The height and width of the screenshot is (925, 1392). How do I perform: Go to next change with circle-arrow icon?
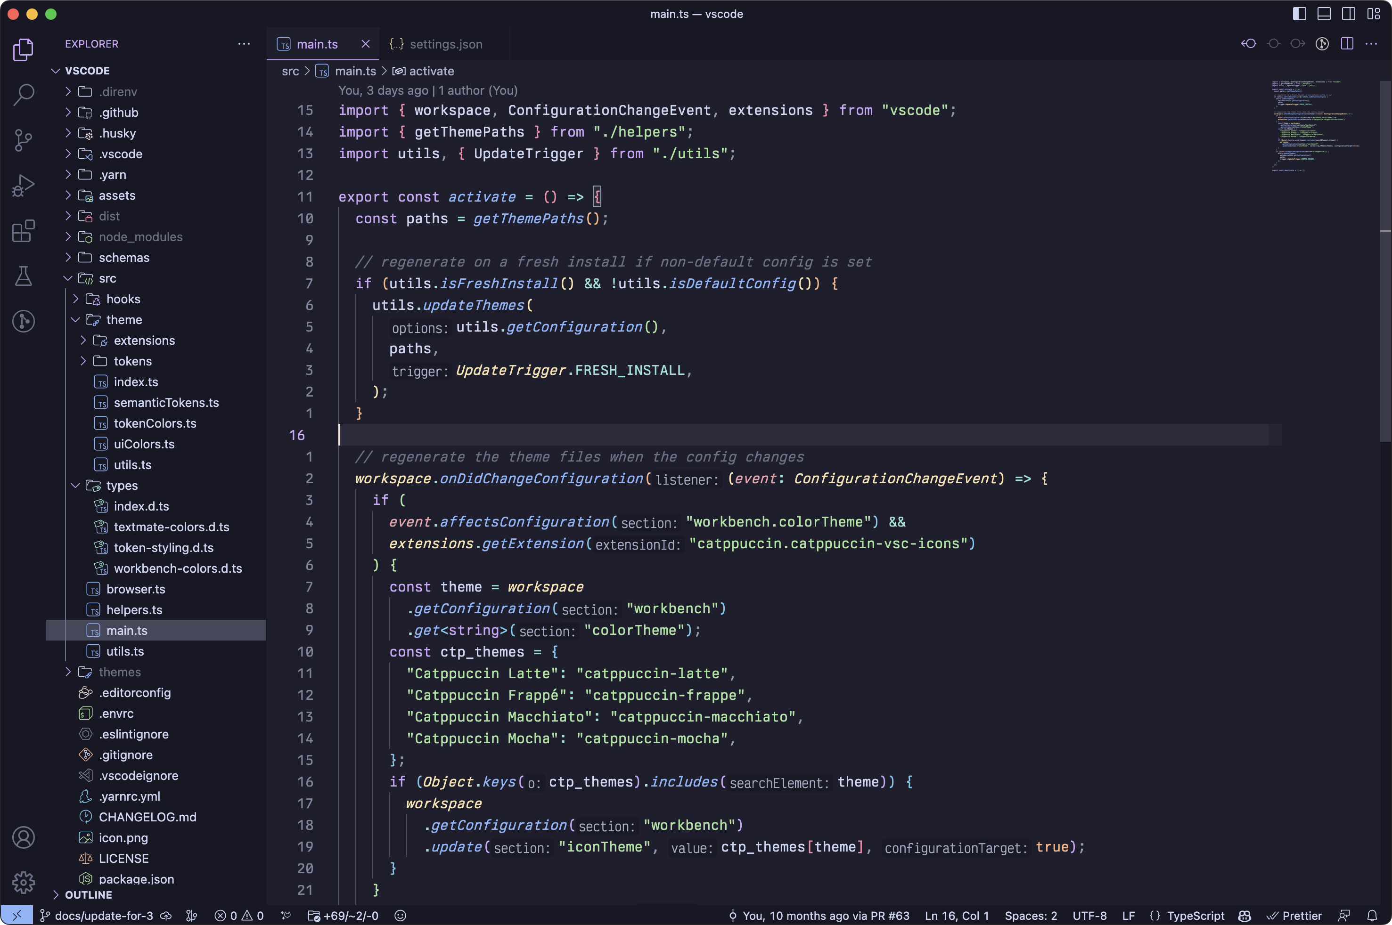click(x=1298, y=44)
